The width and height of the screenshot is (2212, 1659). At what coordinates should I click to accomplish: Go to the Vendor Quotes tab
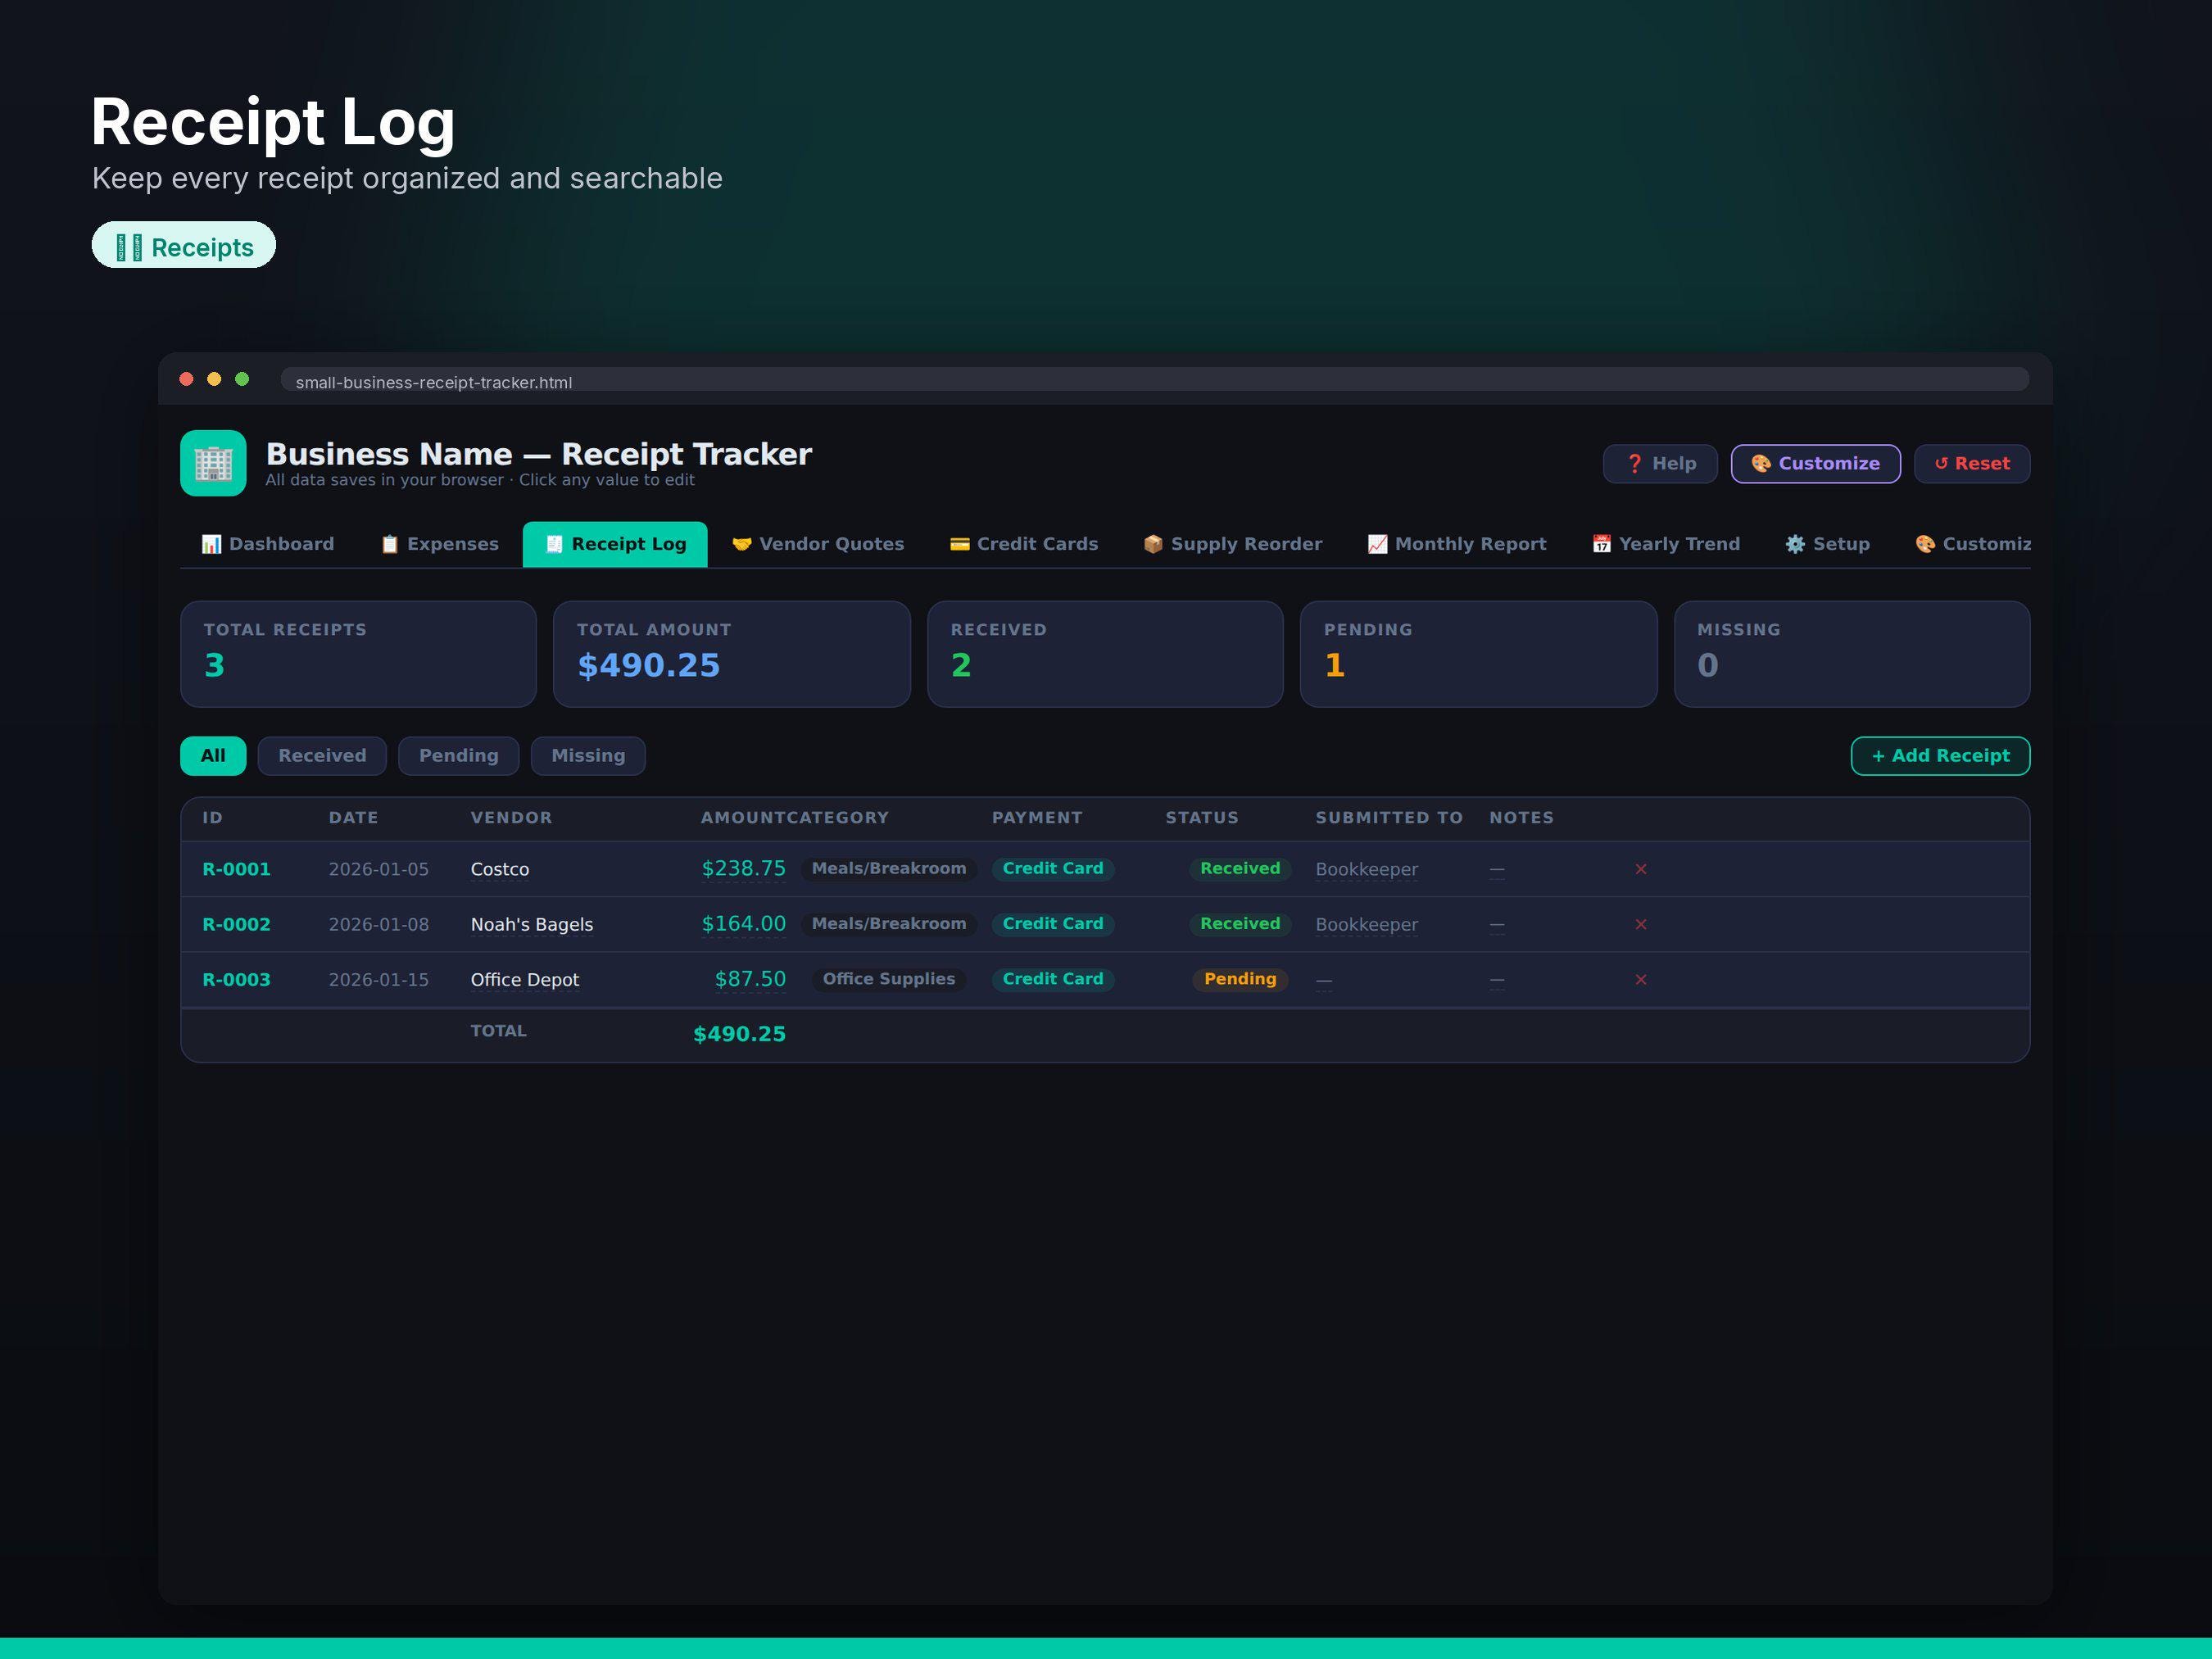coord(818,544)
